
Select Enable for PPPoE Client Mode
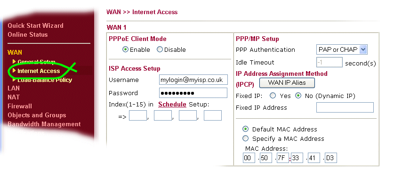pyautogui.click(x=125, y=49)
